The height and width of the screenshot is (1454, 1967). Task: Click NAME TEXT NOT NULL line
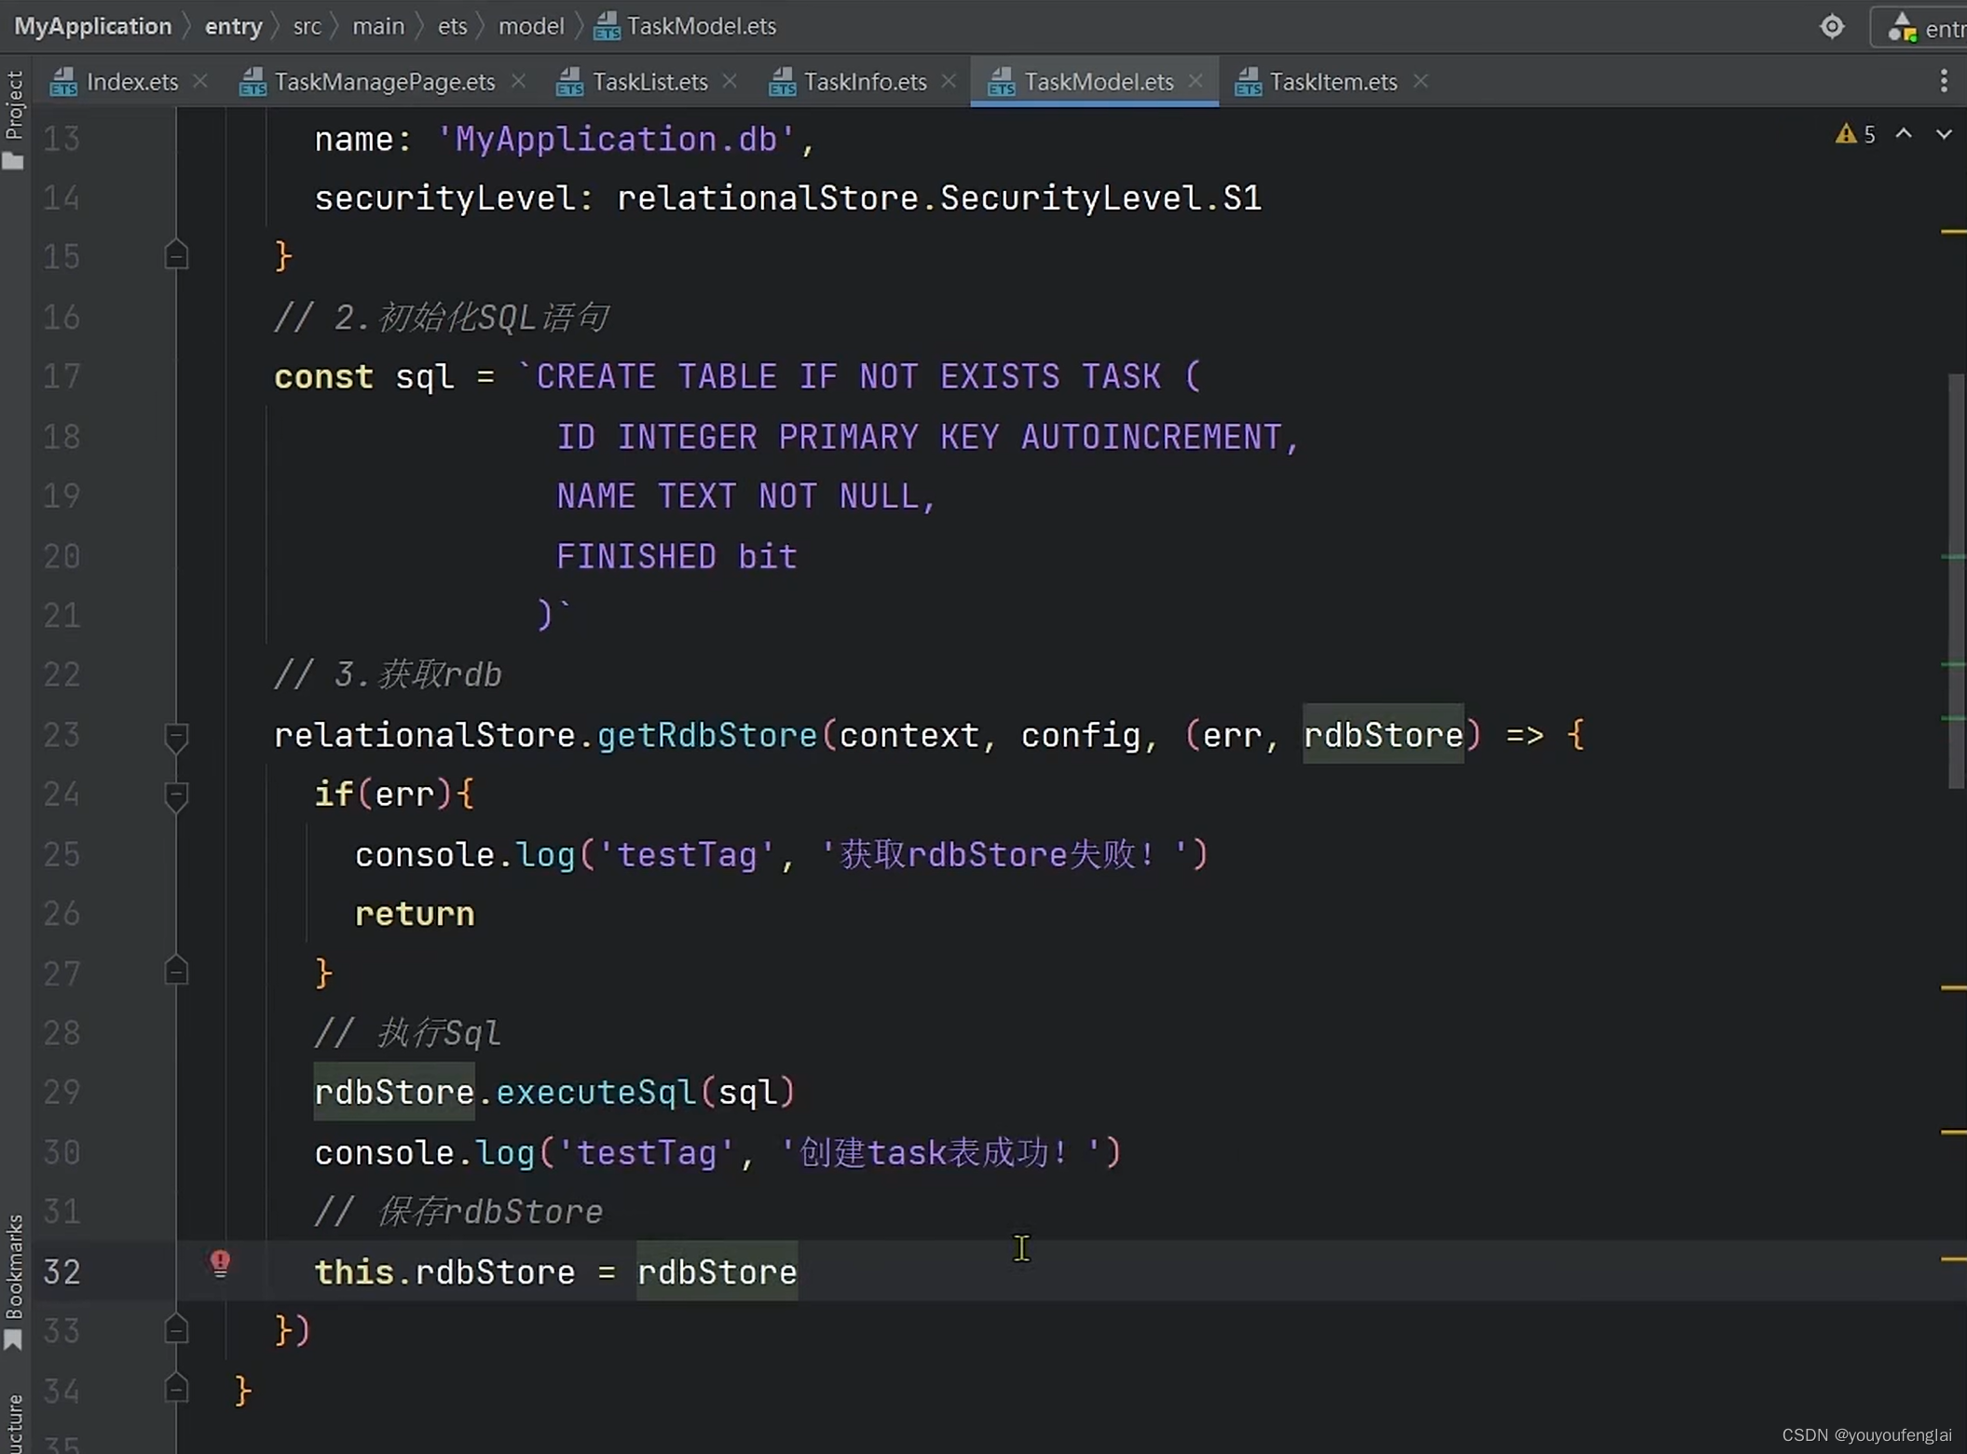(745, 496)
